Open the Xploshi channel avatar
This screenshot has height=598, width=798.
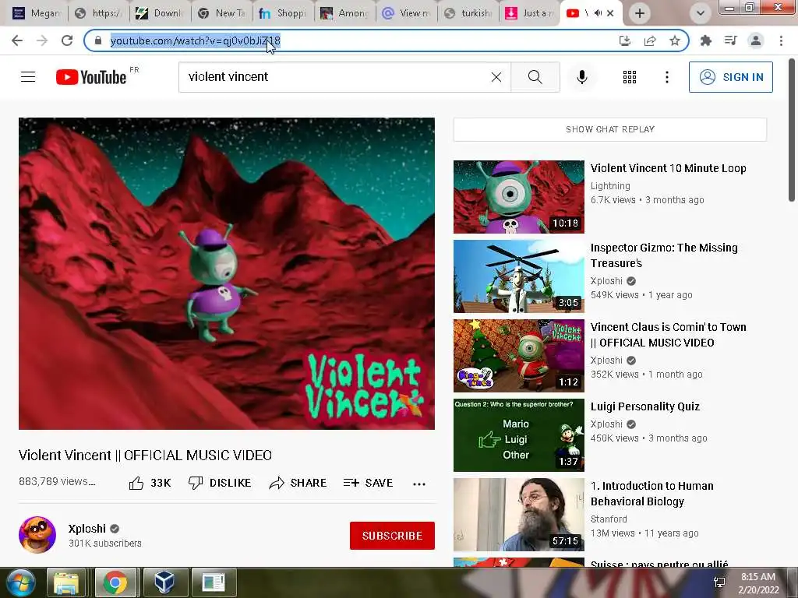point(37,534)
